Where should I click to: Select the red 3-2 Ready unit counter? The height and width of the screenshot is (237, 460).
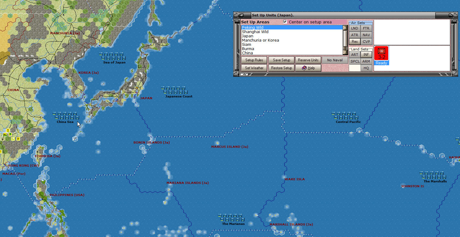(381, 56)
